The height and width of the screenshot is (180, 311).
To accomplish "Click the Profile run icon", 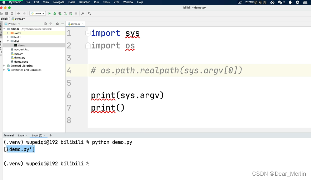I will (x=65, y=14).
